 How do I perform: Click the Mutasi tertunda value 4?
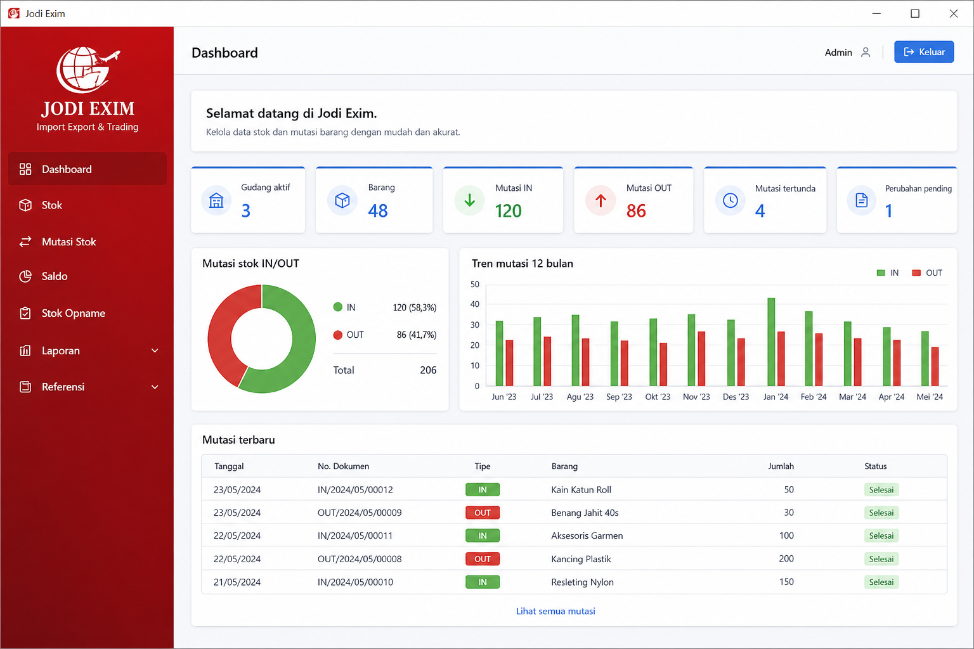760,210
